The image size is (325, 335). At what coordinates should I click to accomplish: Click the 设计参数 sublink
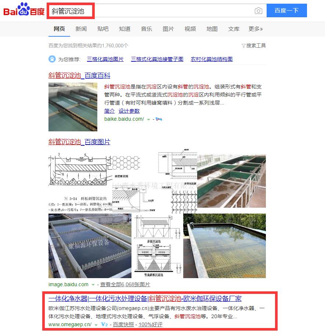pos(129,111)
